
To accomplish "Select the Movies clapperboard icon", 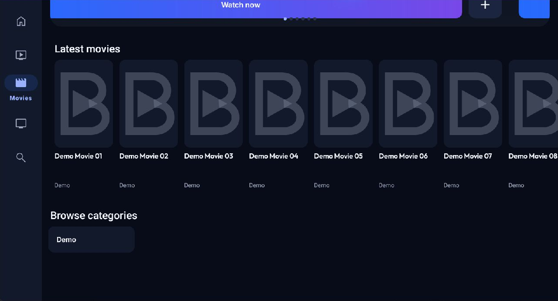I will click(x=21, y=83).
